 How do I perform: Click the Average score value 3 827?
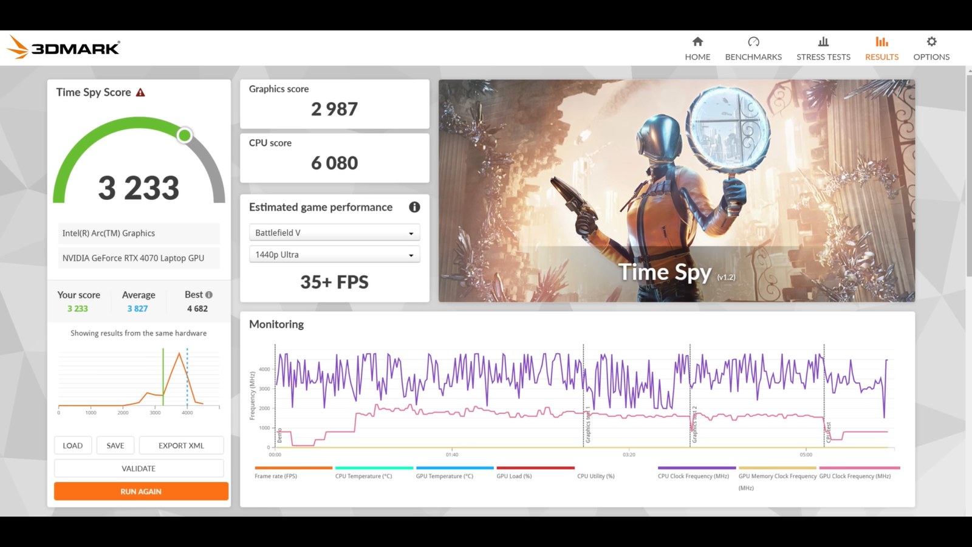pyautogui.click(x=137, y=309)
